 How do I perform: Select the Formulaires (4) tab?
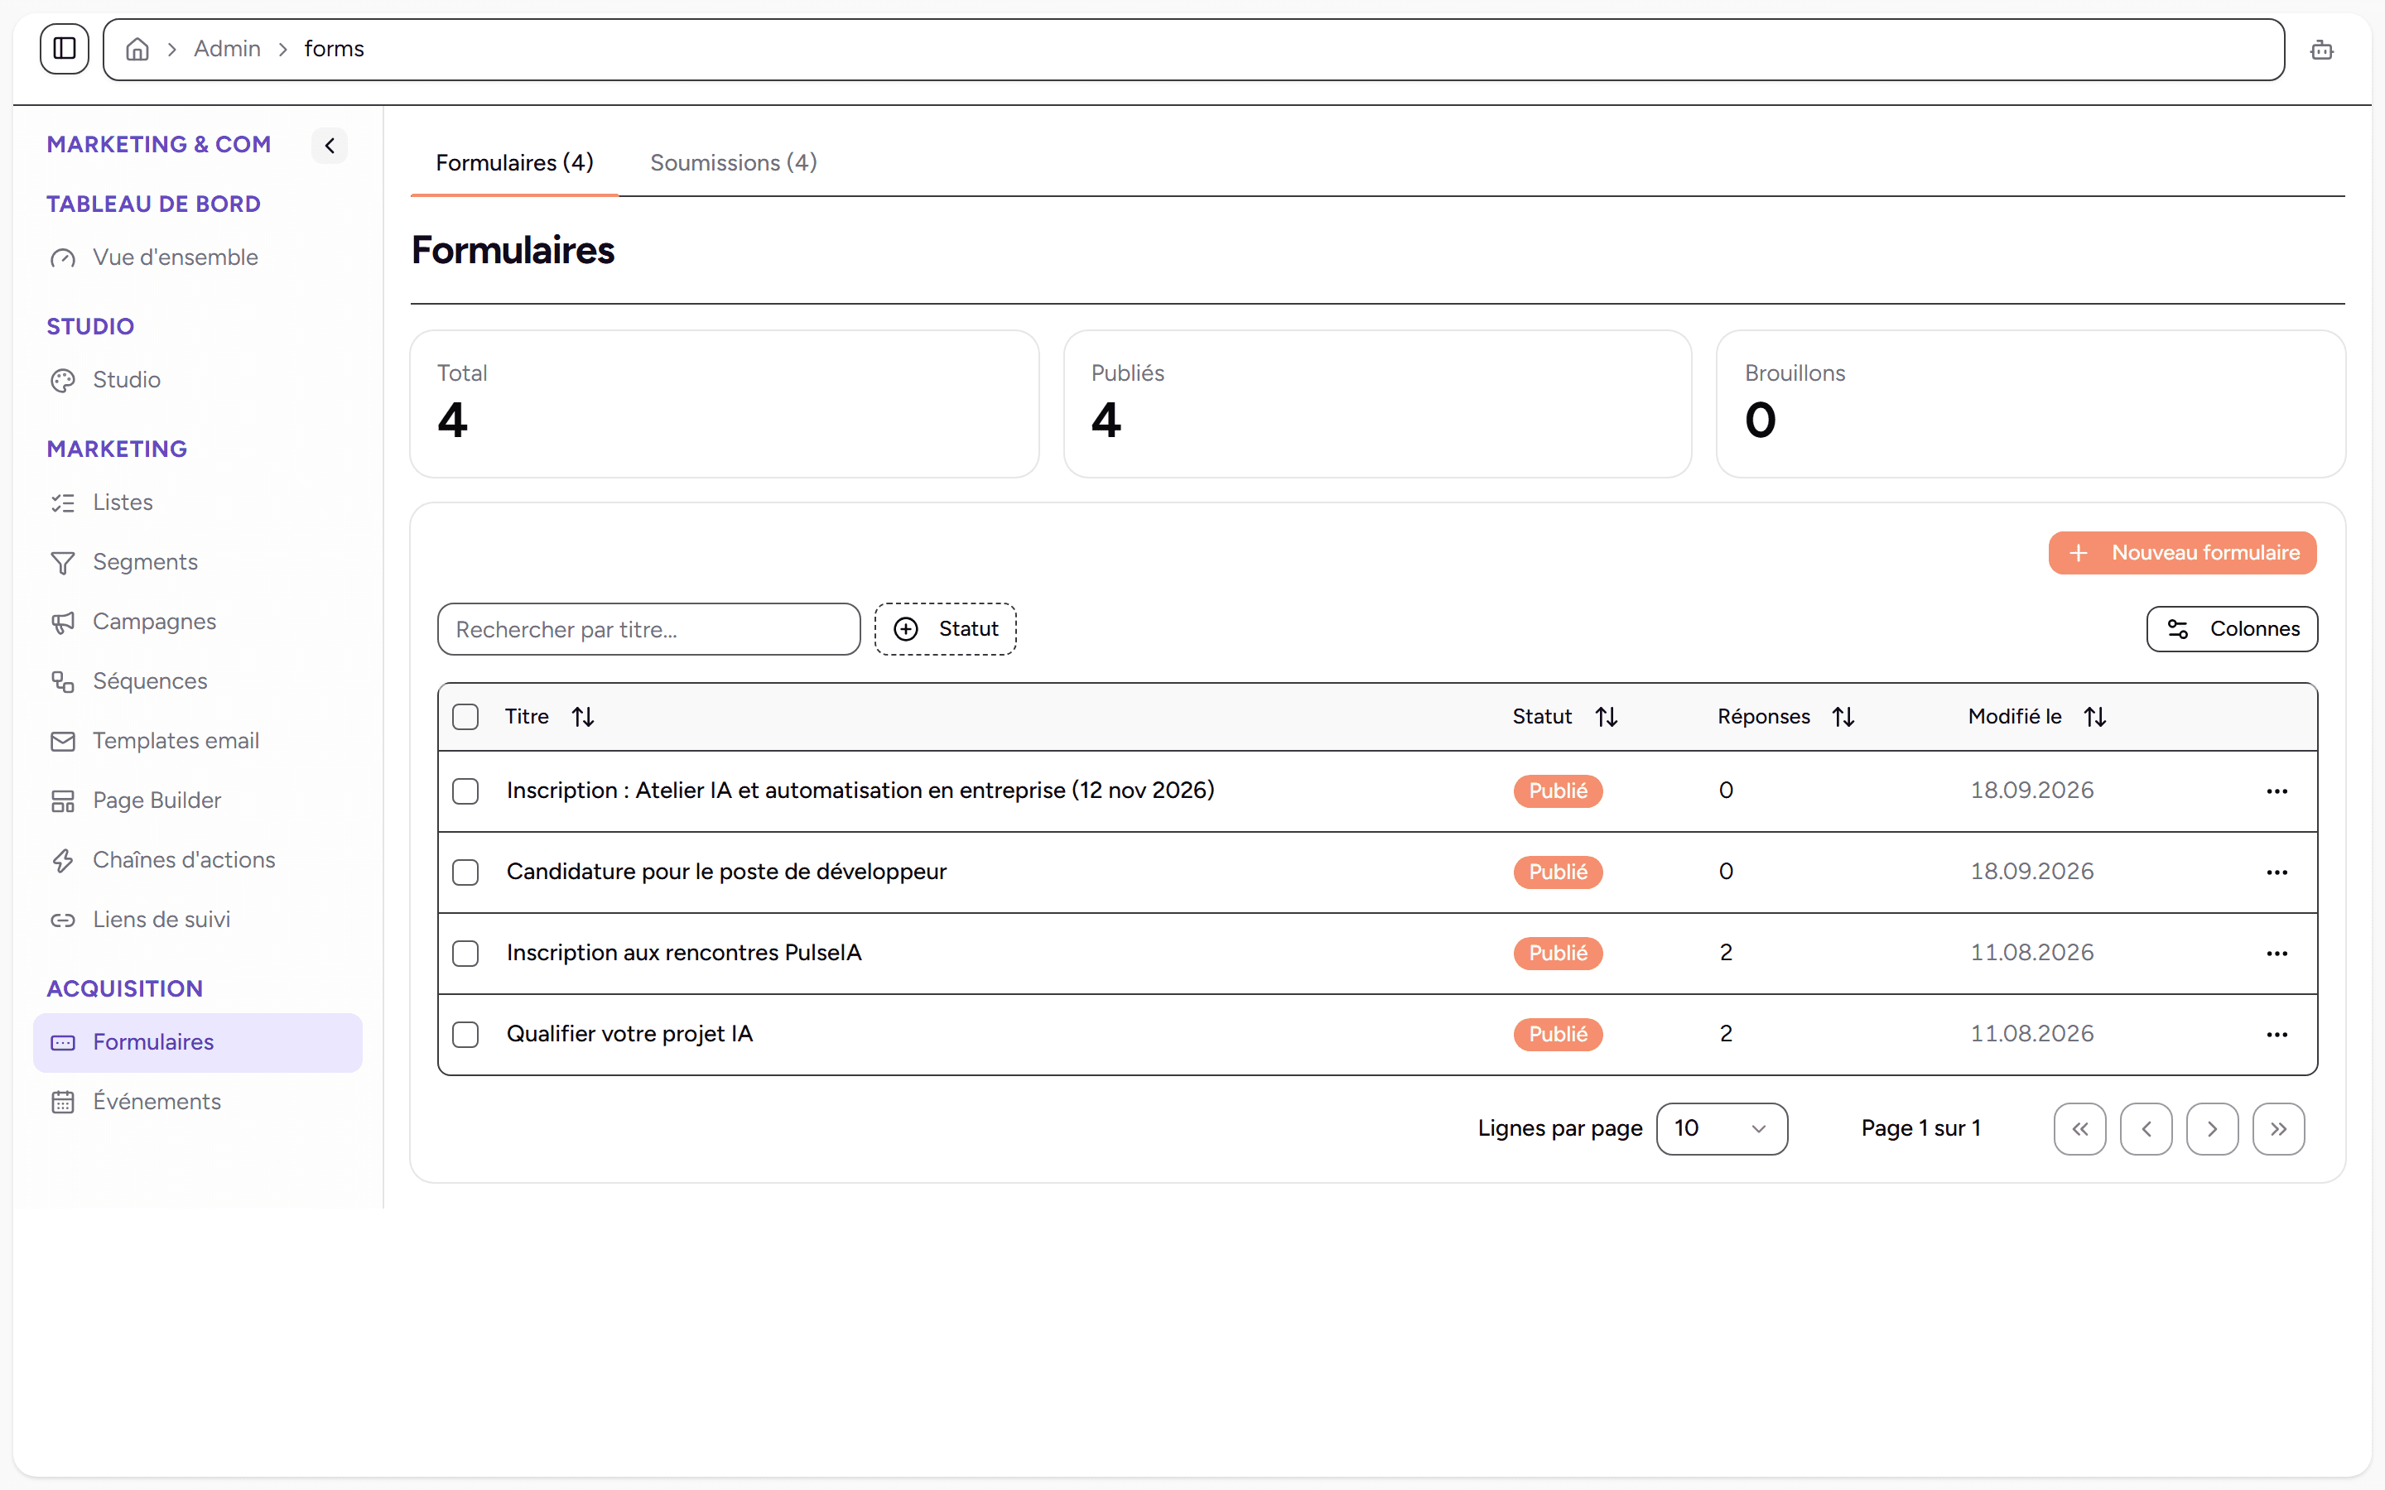(514, 162)
